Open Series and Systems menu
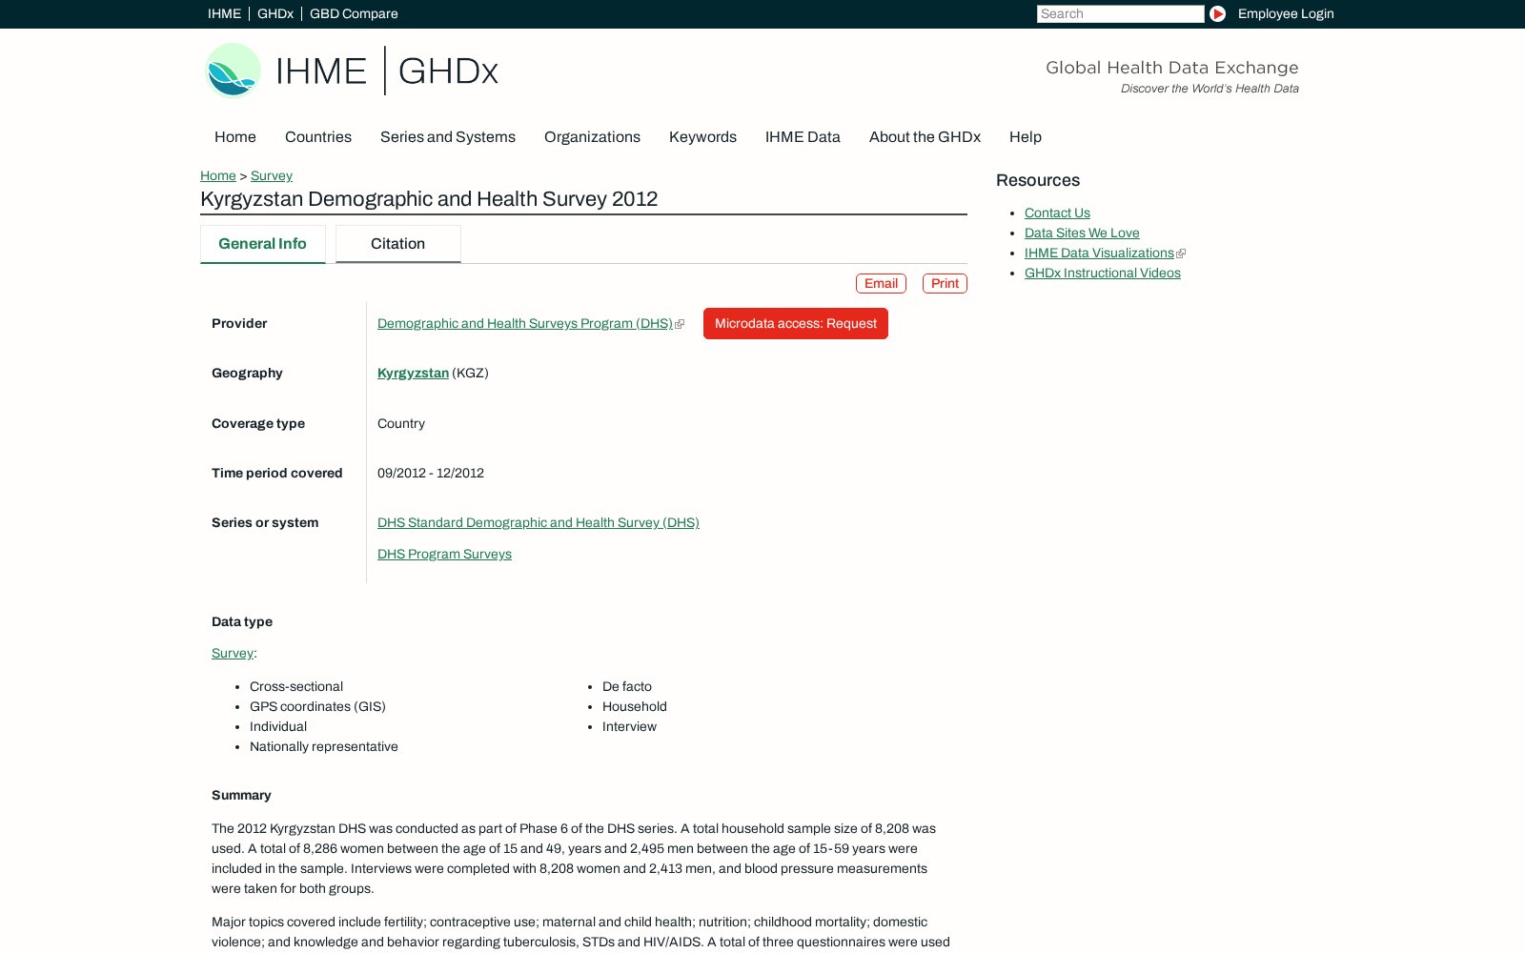1525x953 pixels. (448, 137)
